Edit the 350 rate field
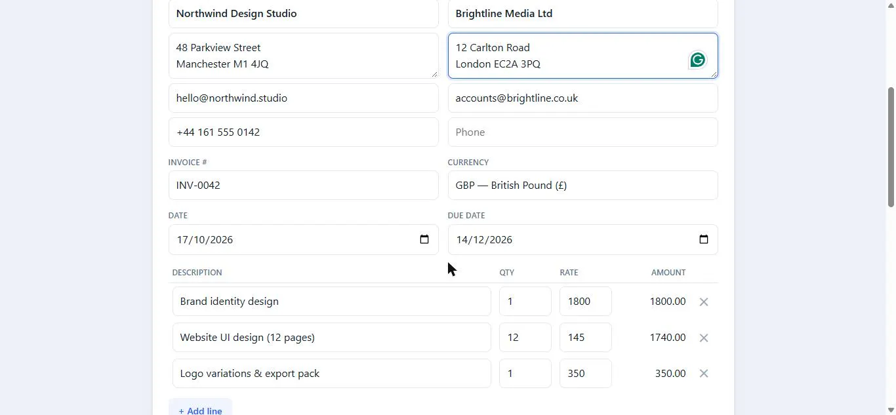The image size is (896, 415). pos(585,374)
